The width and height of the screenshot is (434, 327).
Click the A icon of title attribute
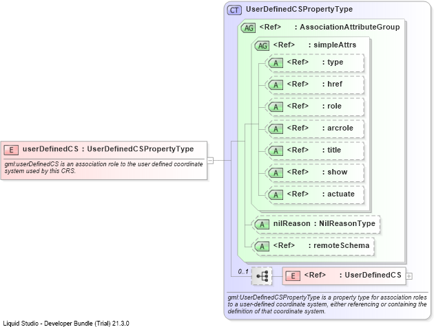click(276, 151)
